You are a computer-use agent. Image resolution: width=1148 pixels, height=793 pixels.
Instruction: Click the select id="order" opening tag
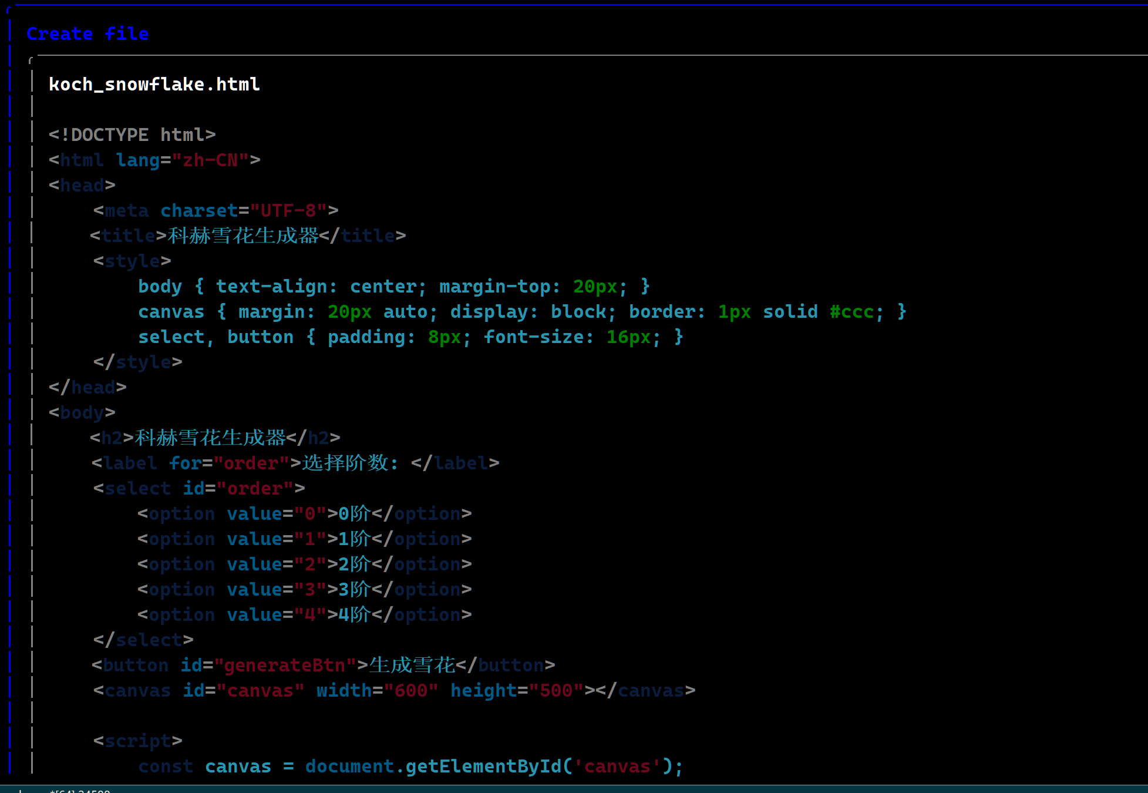pyautogui.click(x=199, y=489)
